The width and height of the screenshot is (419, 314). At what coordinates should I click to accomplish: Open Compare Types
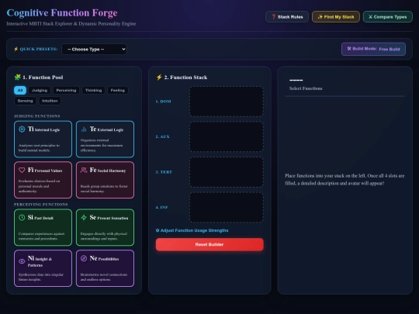click(x=387, y=17)
